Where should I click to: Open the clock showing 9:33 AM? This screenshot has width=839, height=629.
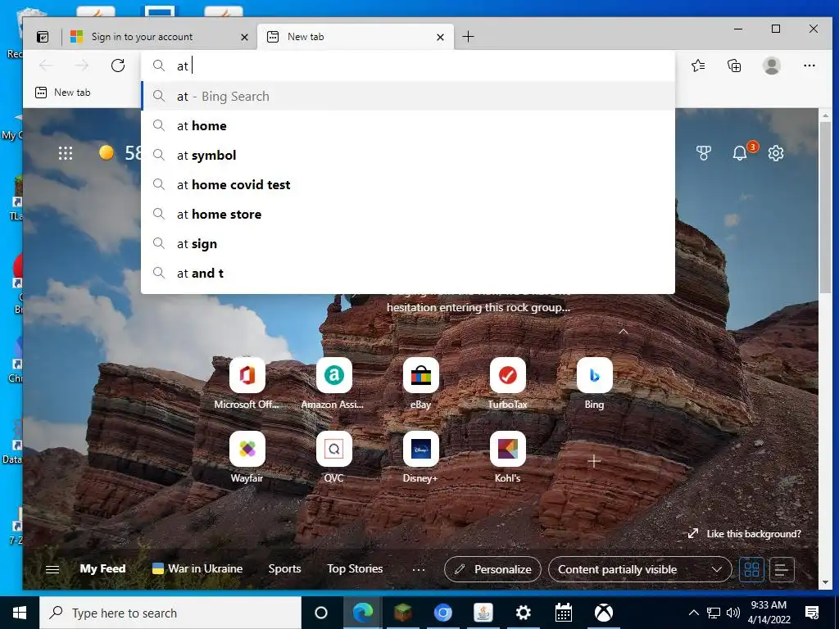pos(769,613)
